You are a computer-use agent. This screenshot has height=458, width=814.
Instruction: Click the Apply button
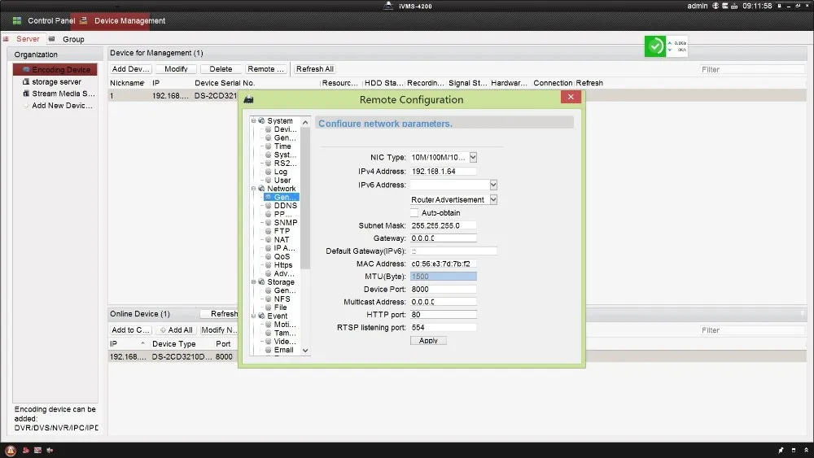coord(428,341)
